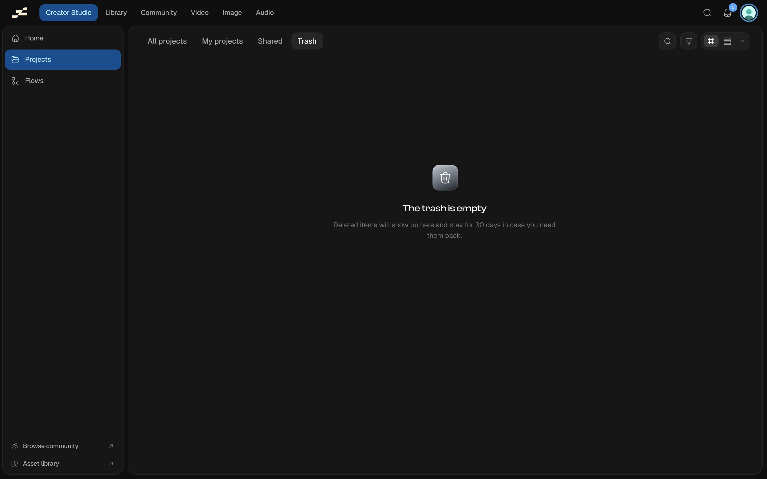Click the 'Deleted items will show up here' text
Screen dimensions: 767x479
point(444,230)
